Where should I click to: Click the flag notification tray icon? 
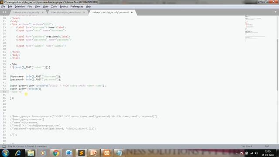pos(242,153)
